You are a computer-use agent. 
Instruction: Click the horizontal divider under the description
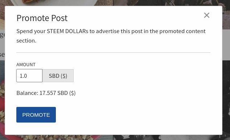(114, 52)
